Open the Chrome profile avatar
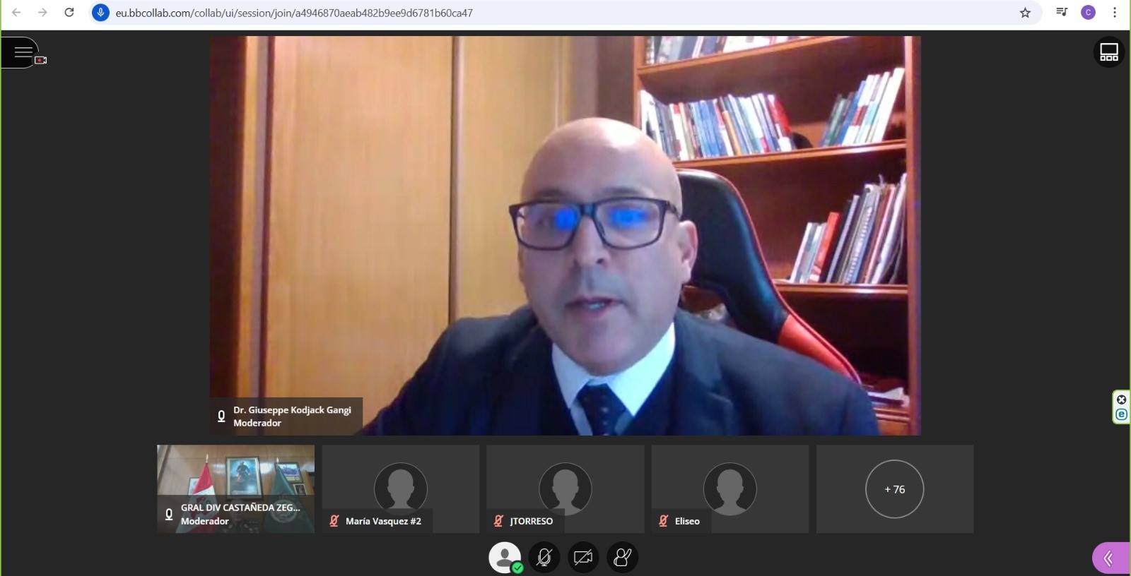 [1088, 13]
